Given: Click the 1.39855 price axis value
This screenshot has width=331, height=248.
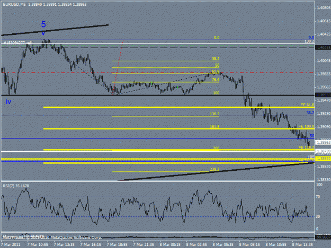Looking at the screenshot, I should click(324, 74).
